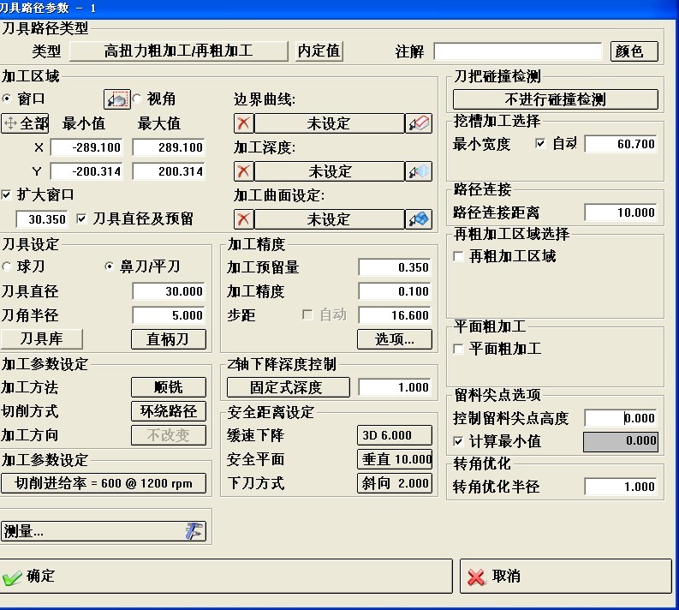
Task: Click the 加工曲面设定 未设定 button
Action: (x=329, y=219)
